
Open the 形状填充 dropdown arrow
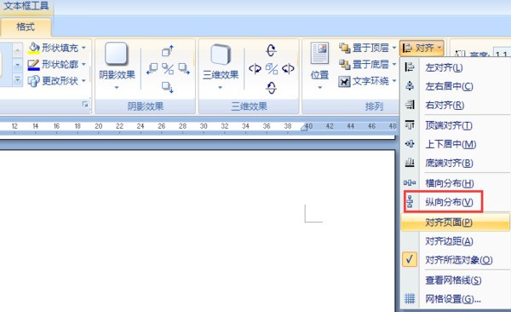83,48
